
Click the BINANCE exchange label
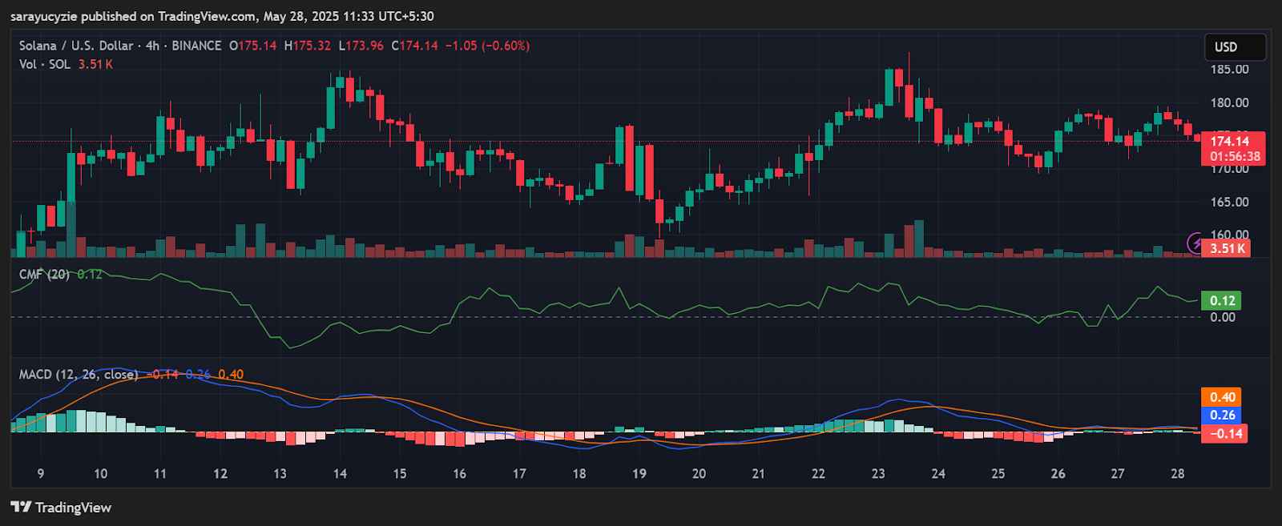(x=196, y=46)
